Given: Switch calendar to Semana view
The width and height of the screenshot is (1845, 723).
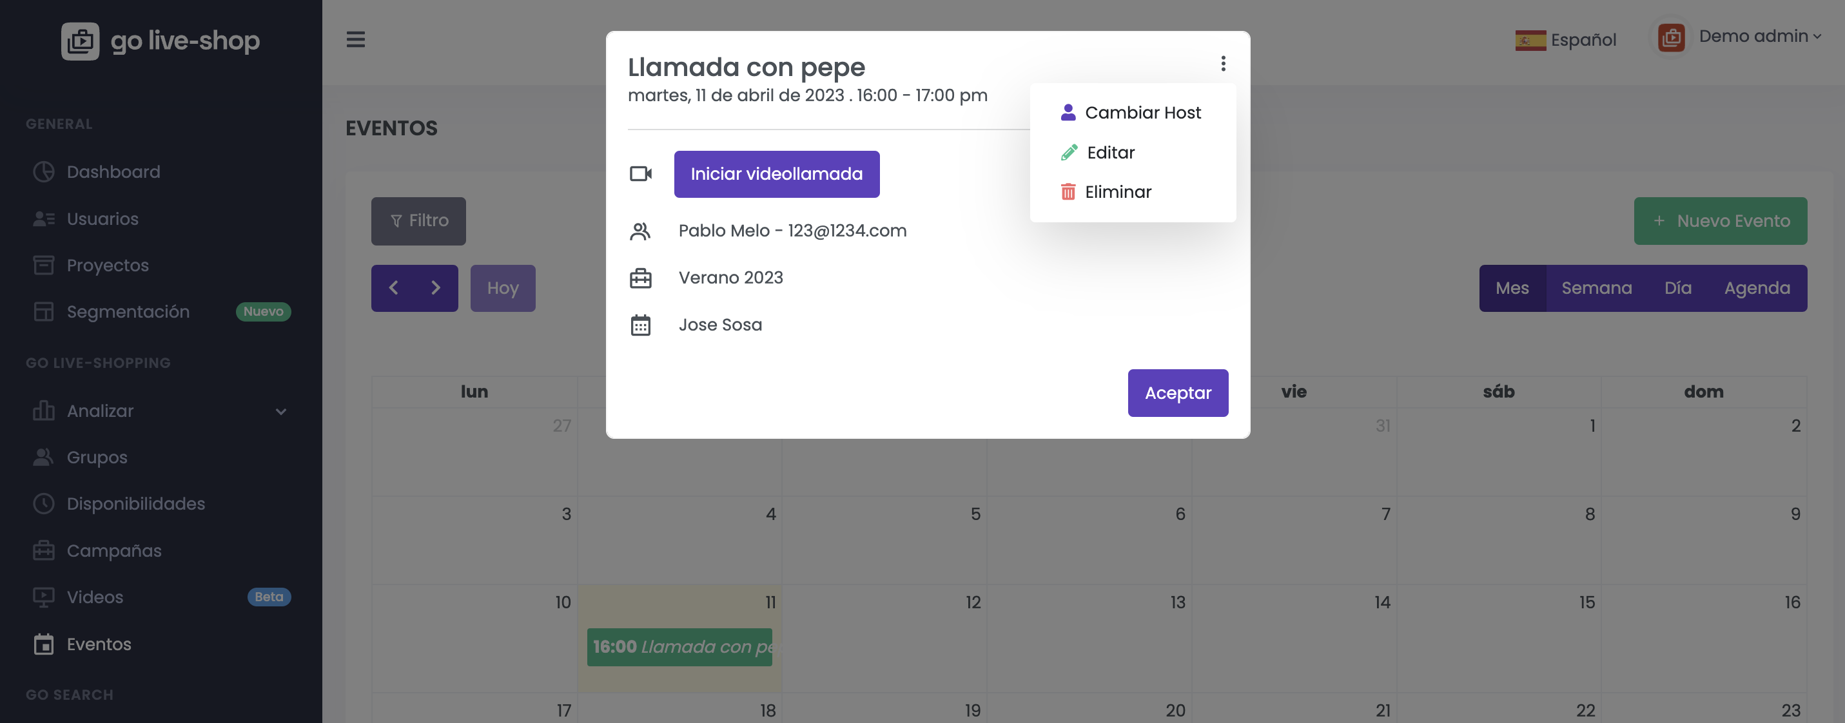Looking at the screenshot, I should [x=1596, y=288].
